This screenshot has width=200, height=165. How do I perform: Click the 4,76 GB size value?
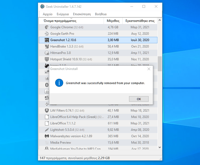pos(113,27)
